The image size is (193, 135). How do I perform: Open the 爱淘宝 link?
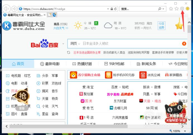(x=88, y=87)
